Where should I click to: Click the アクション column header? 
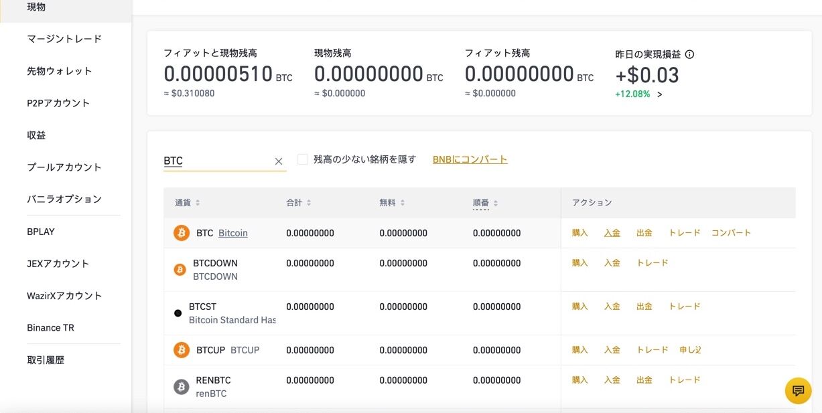592,203
